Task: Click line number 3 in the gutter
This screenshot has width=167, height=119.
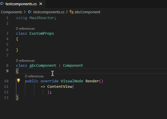Action: pyautogui.click(x=7, y=34)
